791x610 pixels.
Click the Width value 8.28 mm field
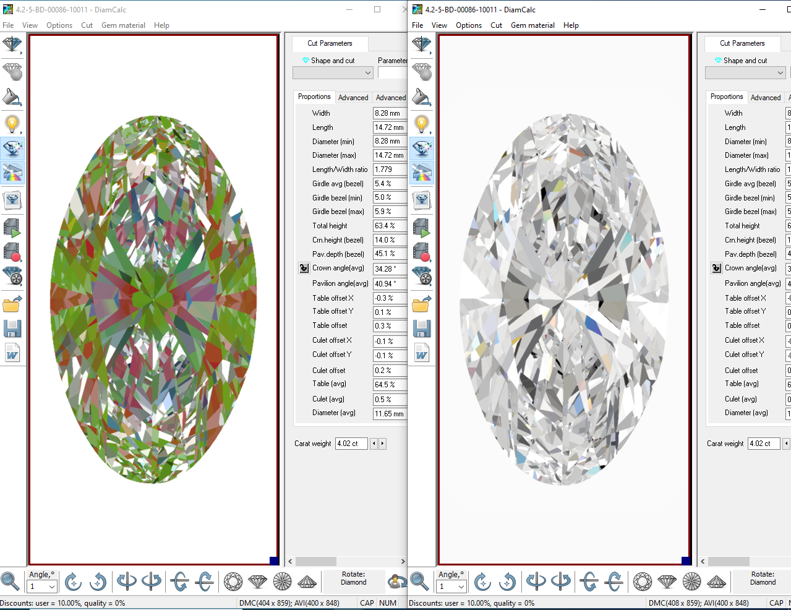click(390, 113)
